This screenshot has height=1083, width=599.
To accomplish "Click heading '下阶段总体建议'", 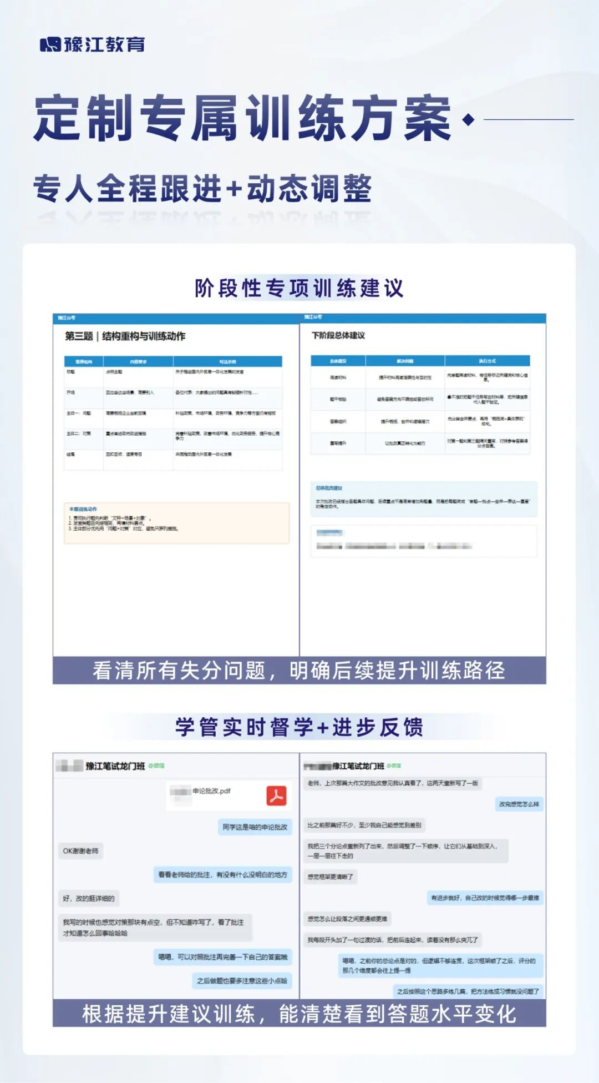I will point(338,335).
